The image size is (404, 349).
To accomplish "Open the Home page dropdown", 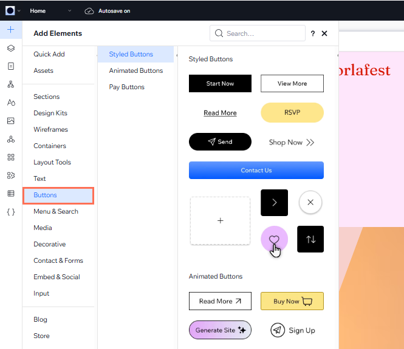I will [x=51, y=11].
